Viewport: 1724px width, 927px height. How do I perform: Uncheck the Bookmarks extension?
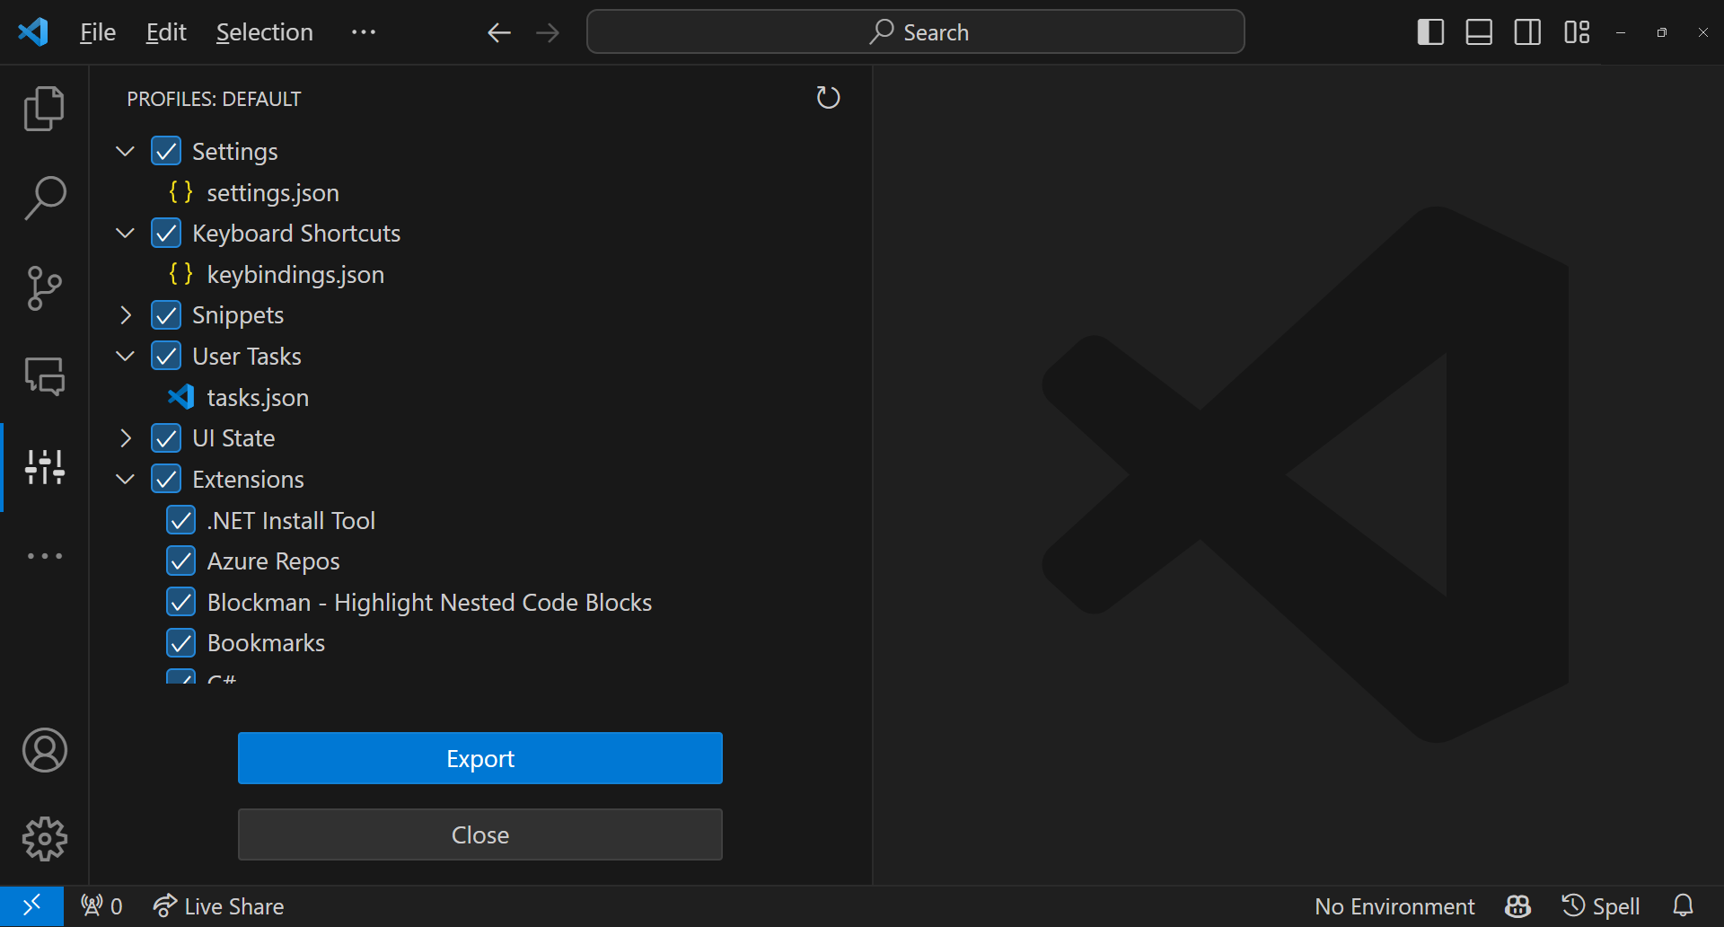click(180, 642)
